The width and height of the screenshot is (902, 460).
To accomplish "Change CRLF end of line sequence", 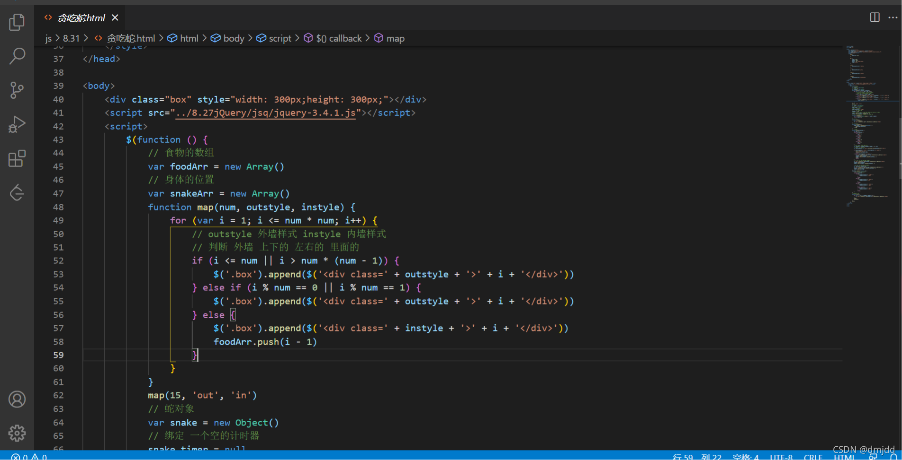I will click(813, 457).
